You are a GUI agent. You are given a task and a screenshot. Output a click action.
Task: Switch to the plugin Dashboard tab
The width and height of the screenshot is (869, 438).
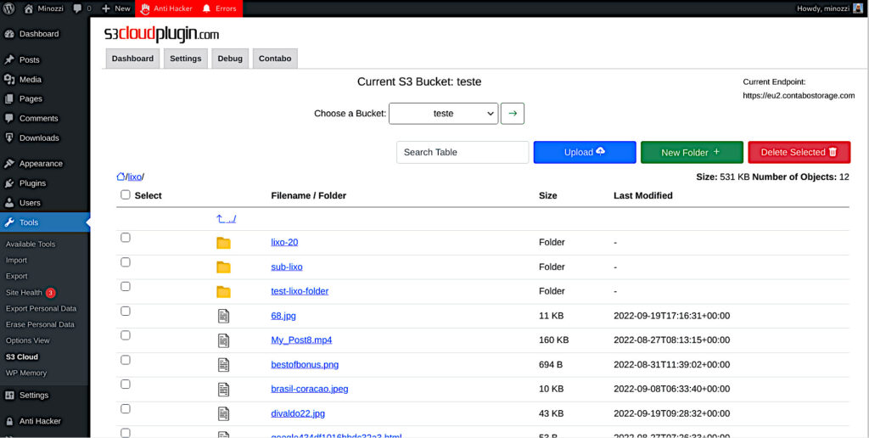[x=132, y=59]
